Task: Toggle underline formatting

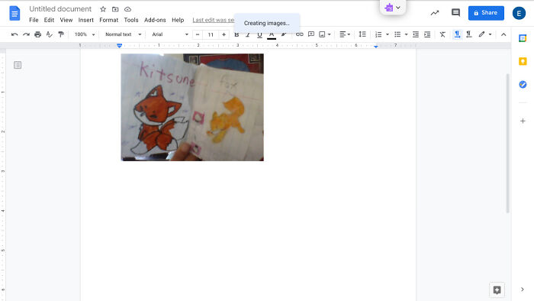Action: (x=259, y=35)
